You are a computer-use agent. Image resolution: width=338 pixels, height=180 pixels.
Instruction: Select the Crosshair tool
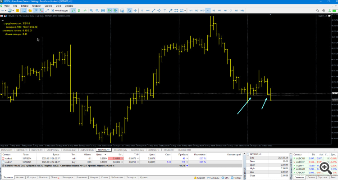click(135, 10)
